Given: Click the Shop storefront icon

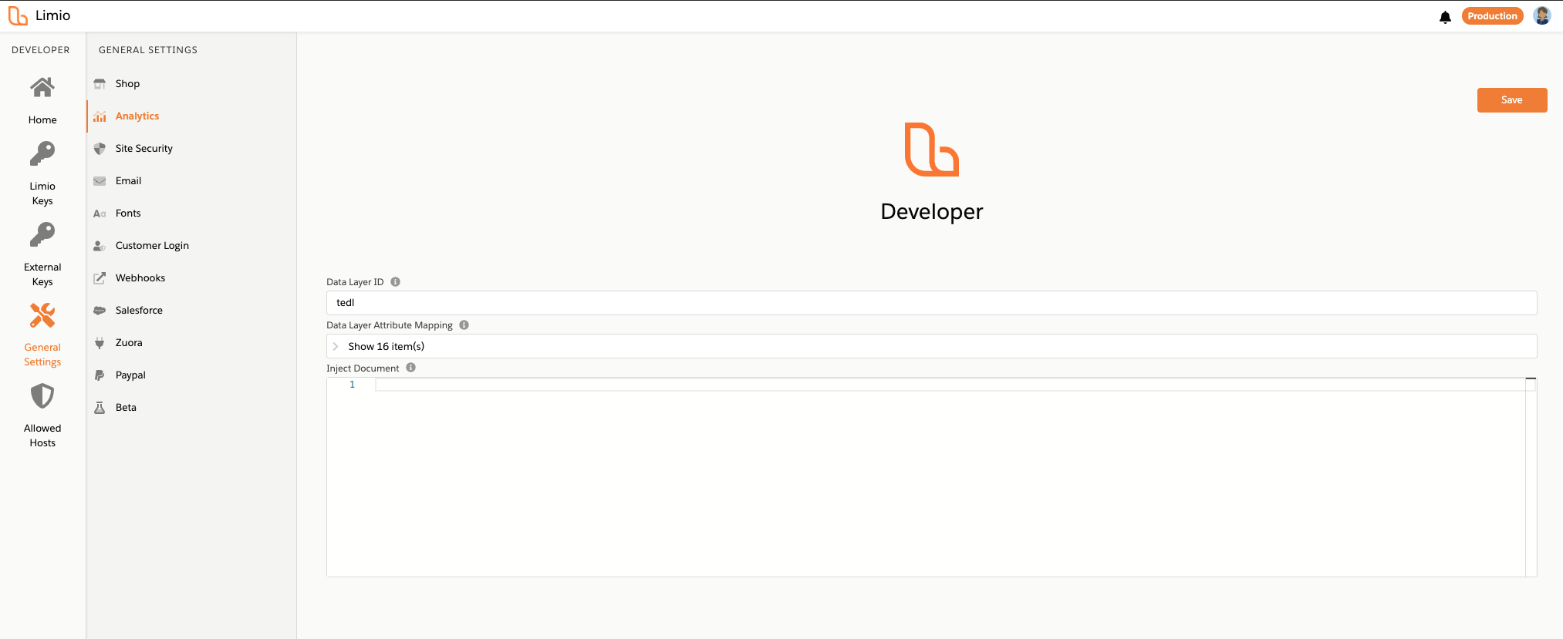Looking at the screenshot, I should coord(100,84).
